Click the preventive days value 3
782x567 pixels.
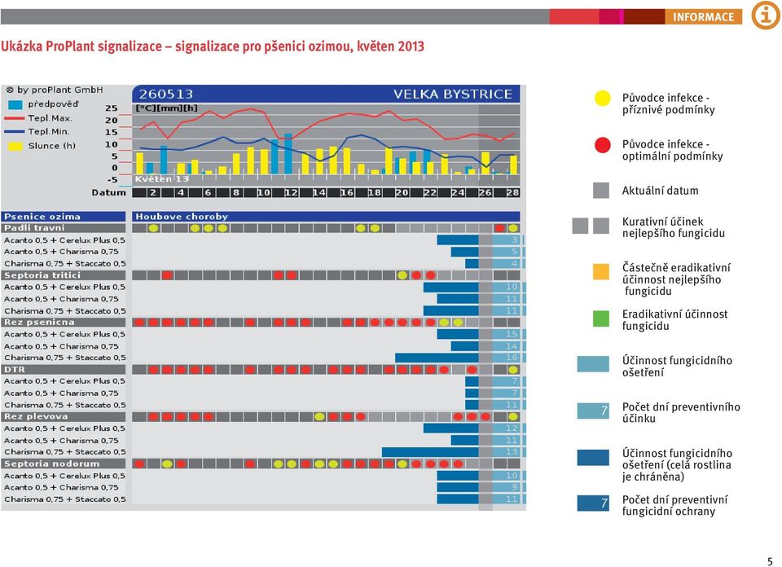pos(515,240)
